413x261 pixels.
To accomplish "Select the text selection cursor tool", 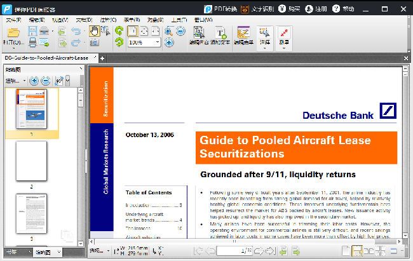I will [105, 31].
